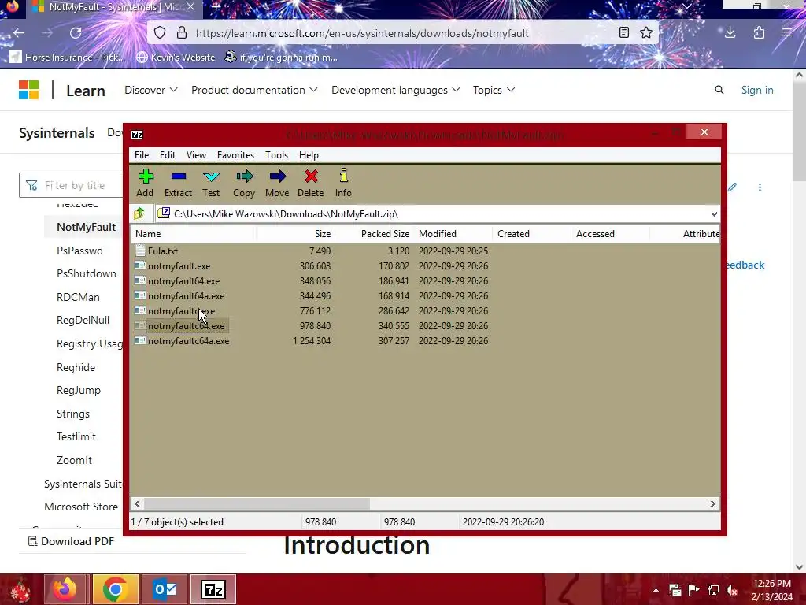
Task: Open the Firefox list all tabs arrow
Action: (x=686, y=6)
